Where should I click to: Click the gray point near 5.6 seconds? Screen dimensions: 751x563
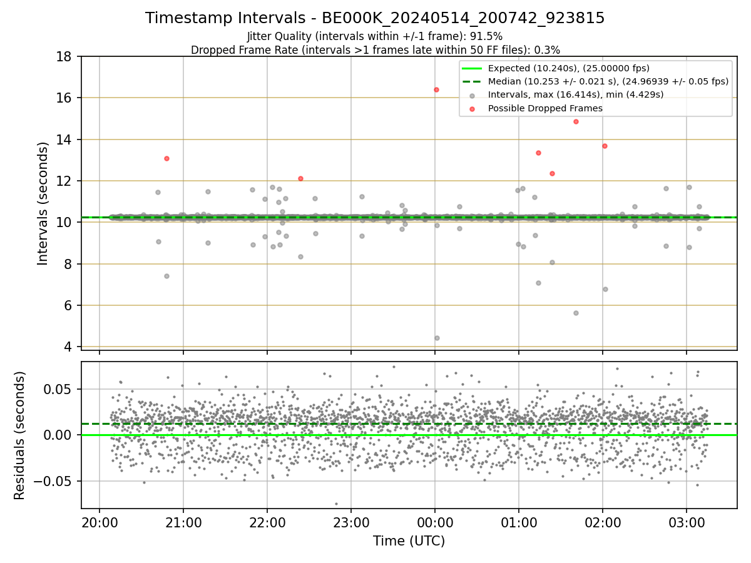(576, 313)
